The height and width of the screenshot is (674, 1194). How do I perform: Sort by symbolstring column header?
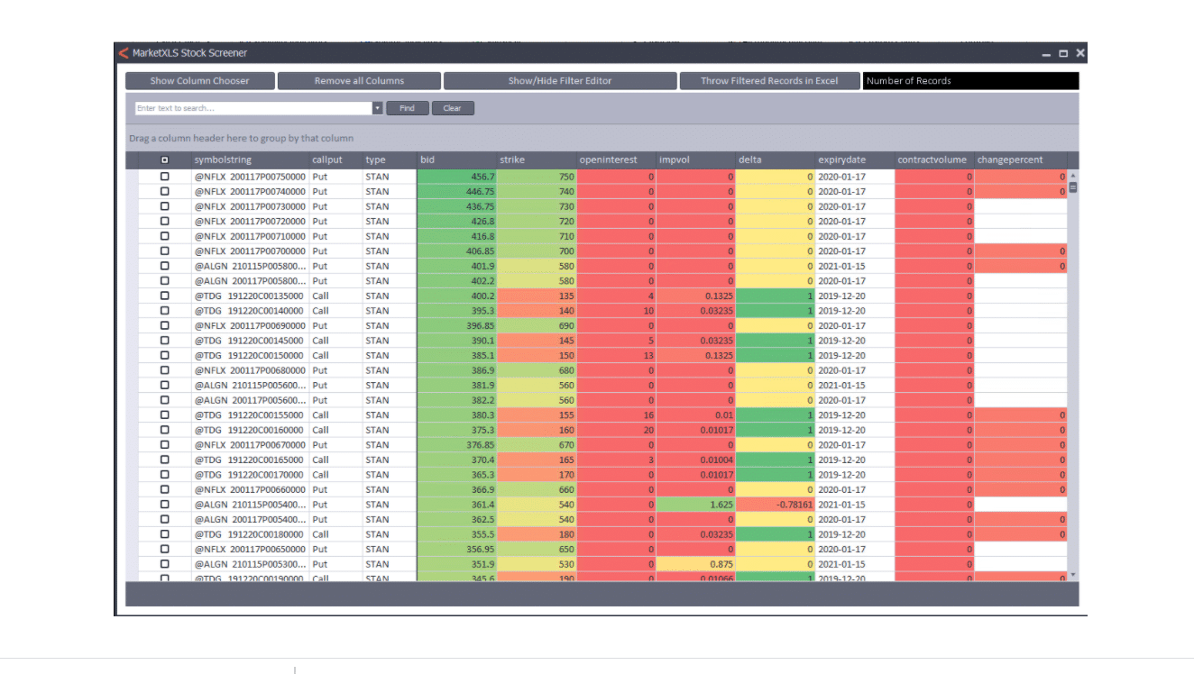250,160
